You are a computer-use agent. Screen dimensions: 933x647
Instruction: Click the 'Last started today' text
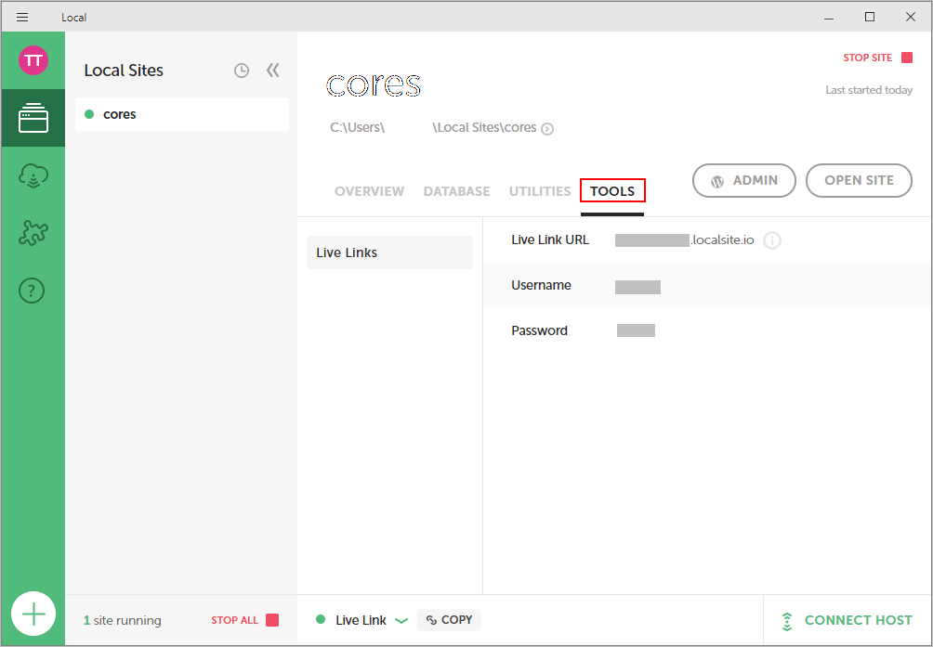pos(869,90)
